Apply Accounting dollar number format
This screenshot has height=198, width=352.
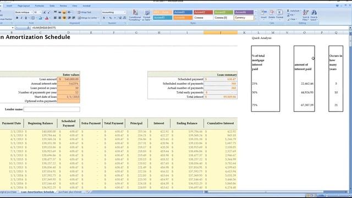(105, 18)
